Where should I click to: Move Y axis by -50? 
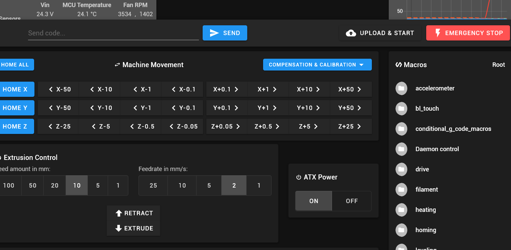tap(58, 108)
